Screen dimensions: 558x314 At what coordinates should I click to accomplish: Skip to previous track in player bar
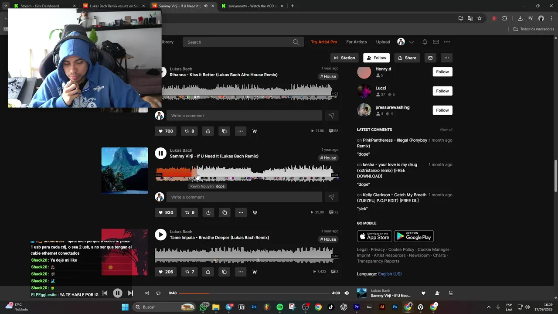(105, 293)
